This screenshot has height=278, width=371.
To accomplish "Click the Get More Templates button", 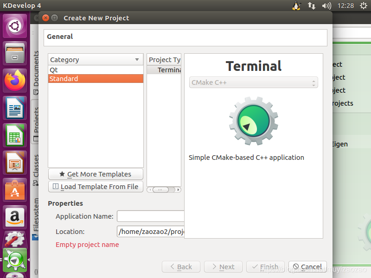I will point(96,174).
